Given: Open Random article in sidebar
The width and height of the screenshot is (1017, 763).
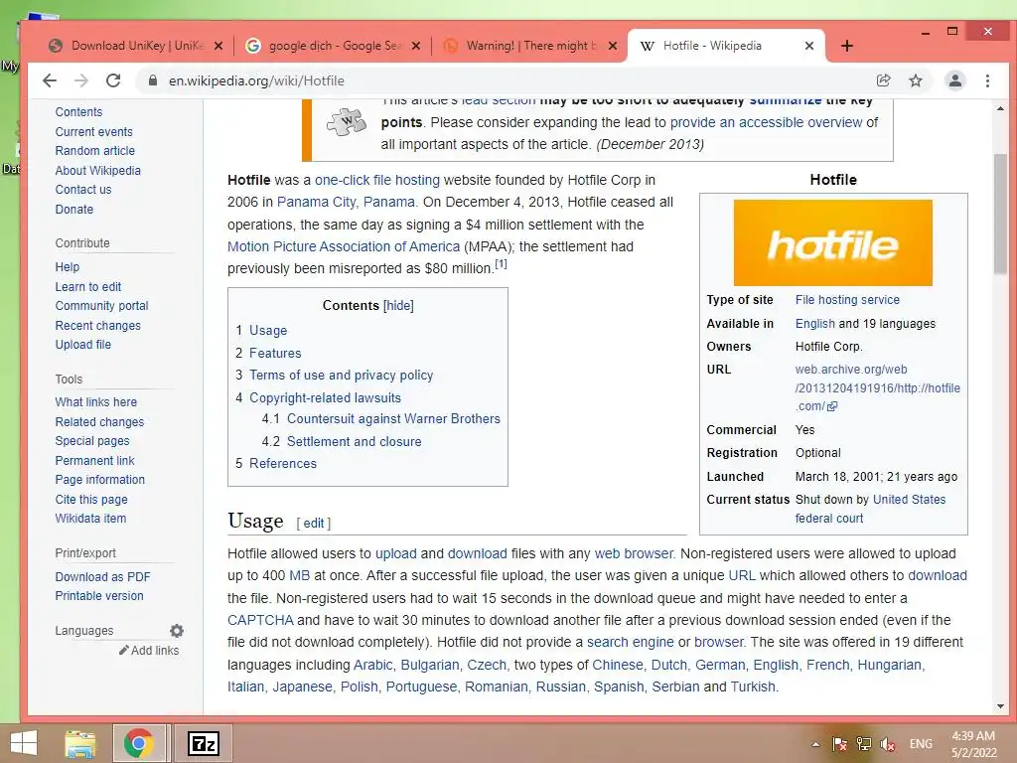Looking at the screenshot, I should click(x=94, y=151).
